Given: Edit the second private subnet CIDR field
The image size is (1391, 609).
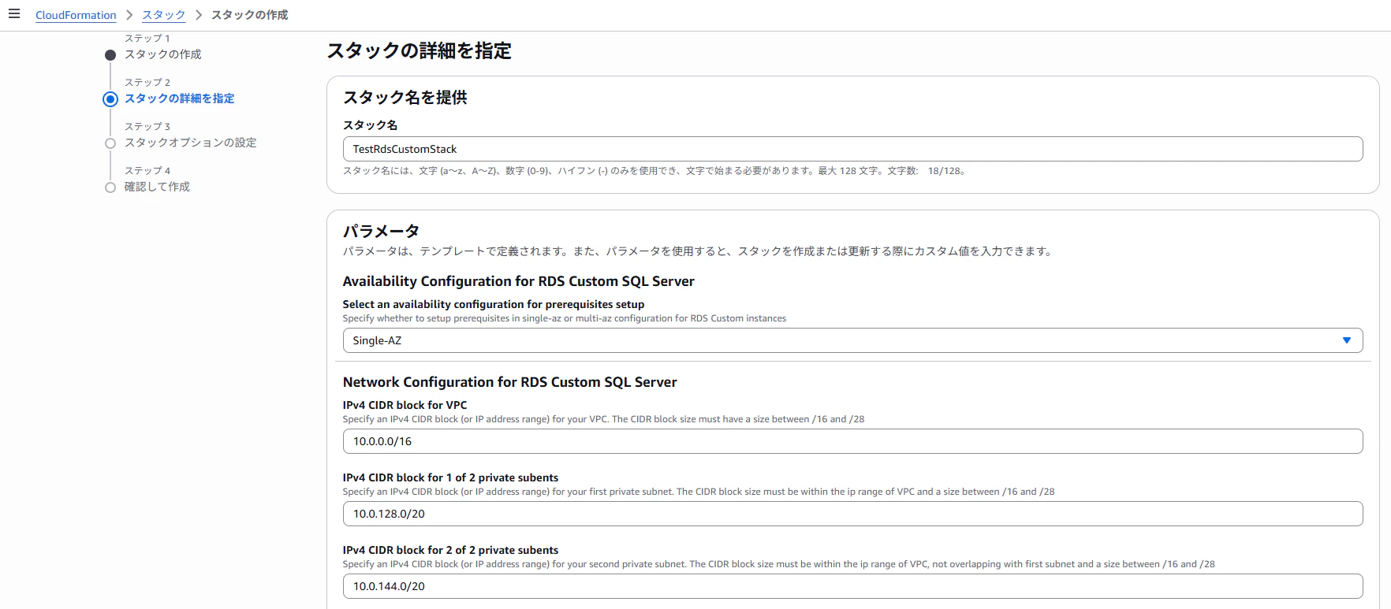Looking at the screenshot, I should tap(852, 586).
